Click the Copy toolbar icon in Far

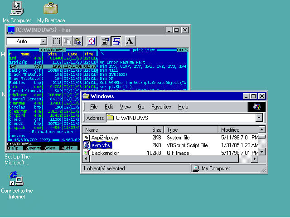click(67, 41)
